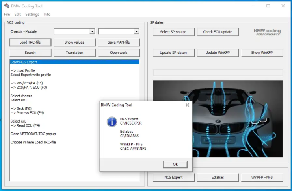Select '--> ZCS/FA f. ECU (F3)' line
Screen dimensions: 292x191
29,87
